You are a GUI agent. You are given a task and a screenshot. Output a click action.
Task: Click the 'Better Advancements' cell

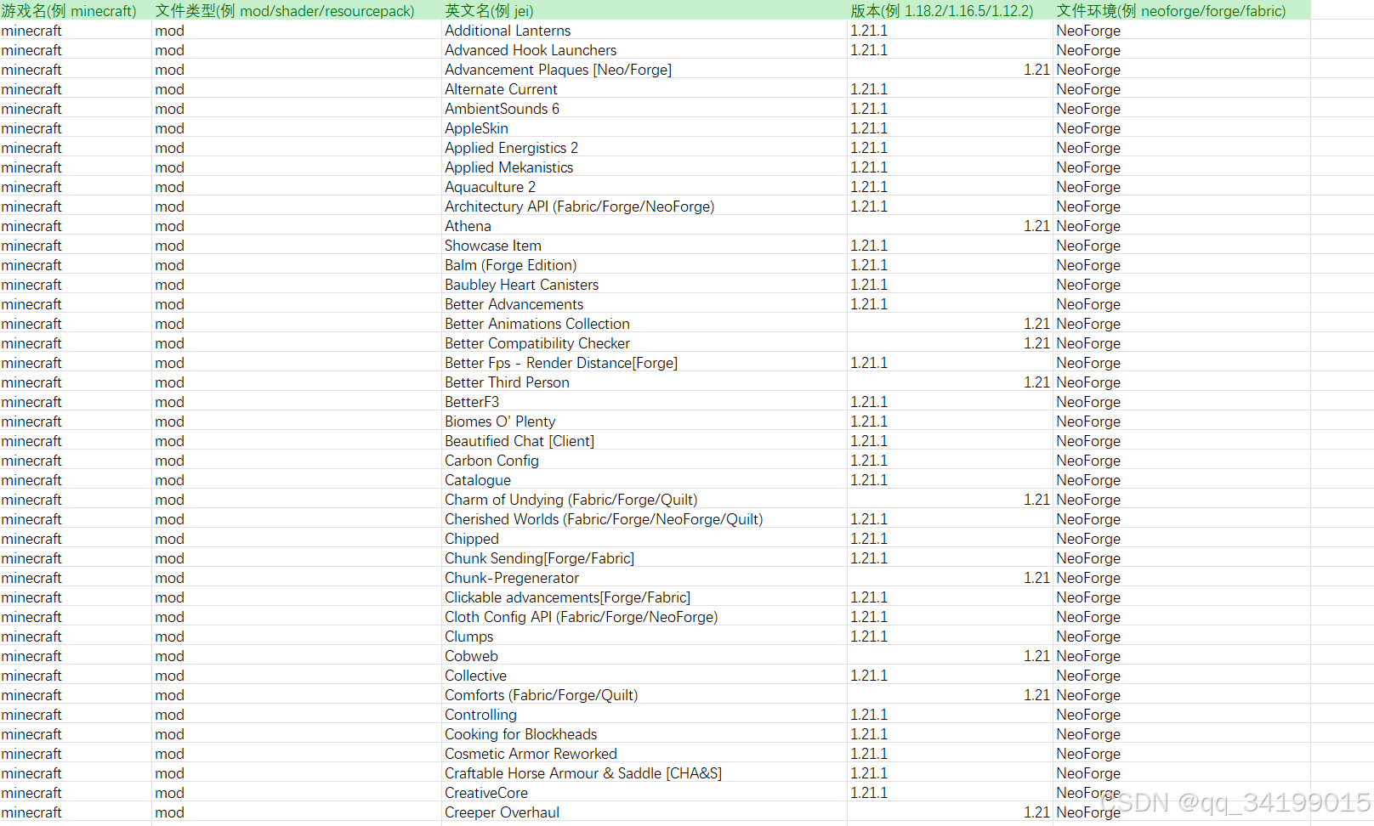644,304
